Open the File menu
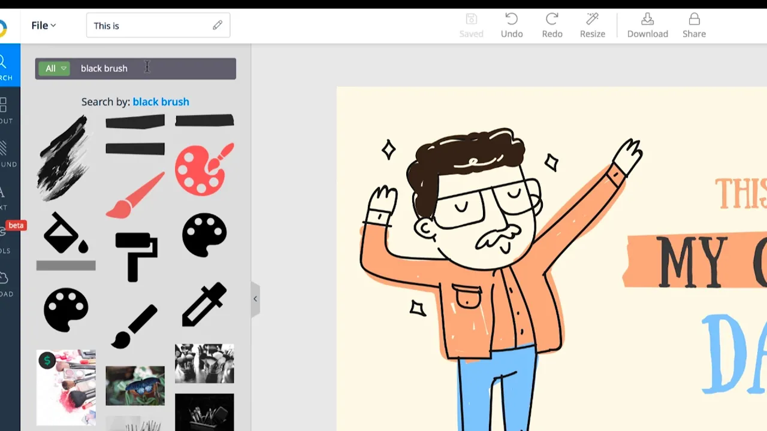767x431 pixels. tap(43, 26)
